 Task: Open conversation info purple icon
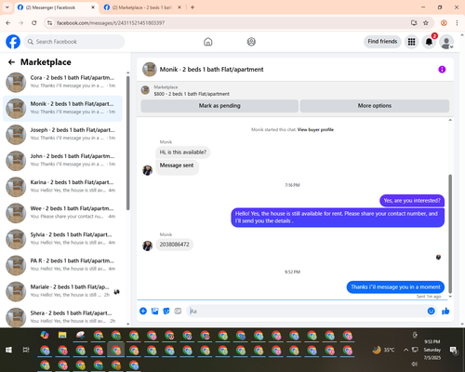(x=442, y=70)
